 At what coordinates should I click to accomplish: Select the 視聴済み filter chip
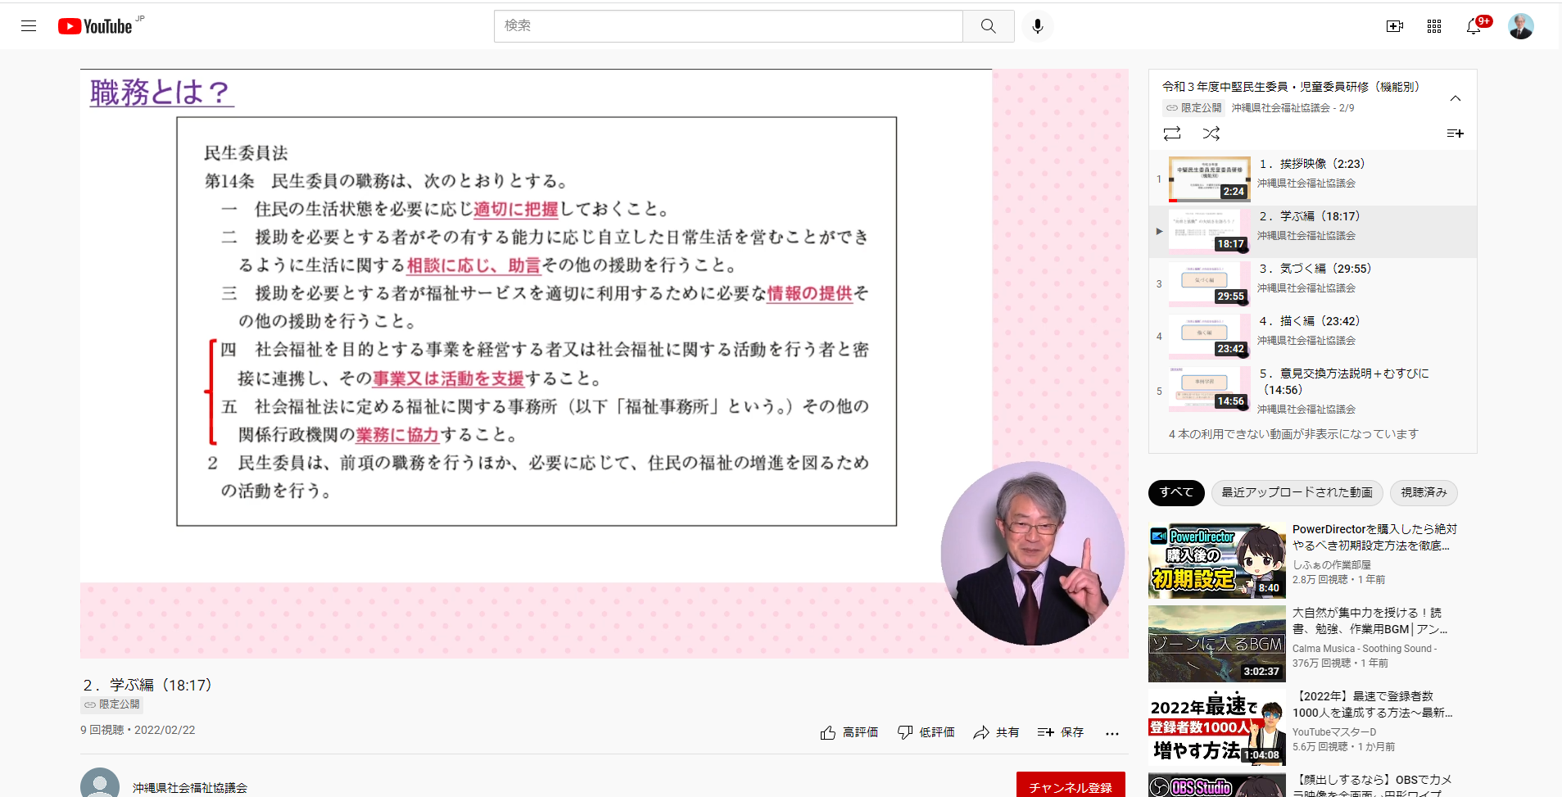pos(1424,492)
